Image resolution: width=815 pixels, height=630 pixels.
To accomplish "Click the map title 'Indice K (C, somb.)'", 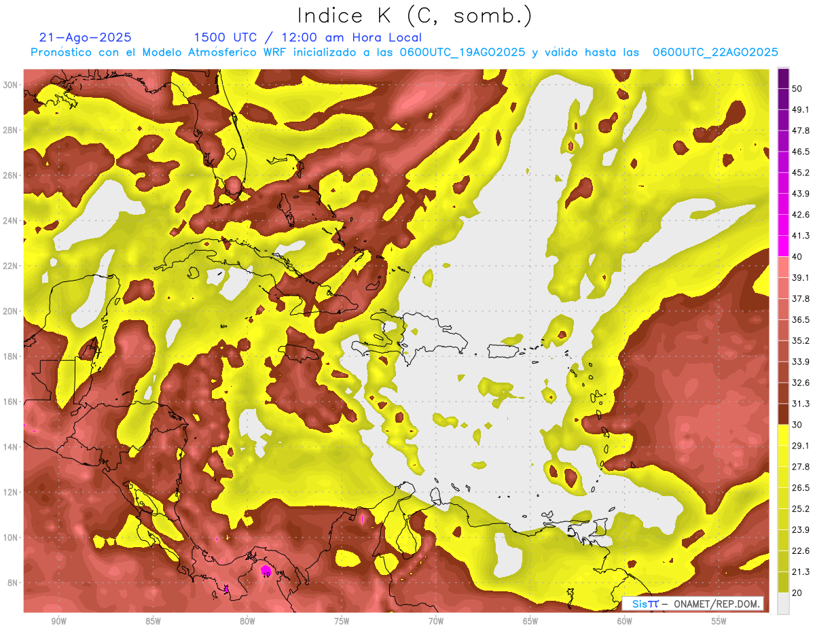I will point(414,16).
